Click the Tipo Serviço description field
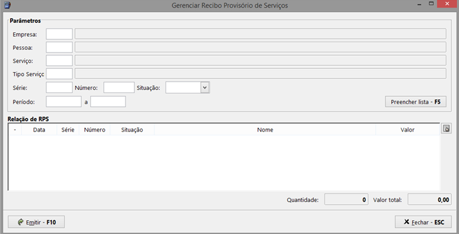459x234 pixels. click(261, 74)
